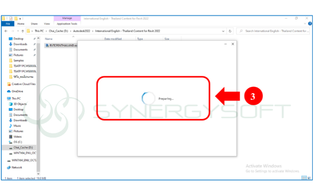Click the Up one level arrow
The width and height of the screenshot is (315, 196).
point(22,31)
